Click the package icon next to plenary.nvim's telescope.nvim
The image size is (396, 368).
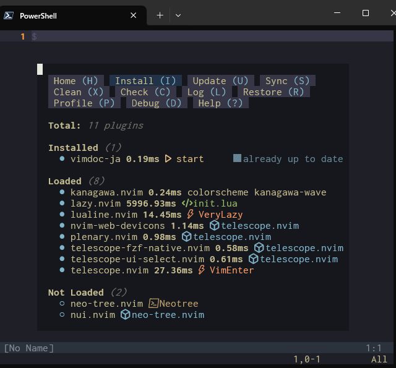tap(186, 237)
